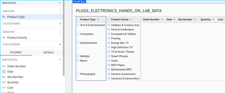
Task: Click the calendar icon beside Date
Action: coord(4,72)
